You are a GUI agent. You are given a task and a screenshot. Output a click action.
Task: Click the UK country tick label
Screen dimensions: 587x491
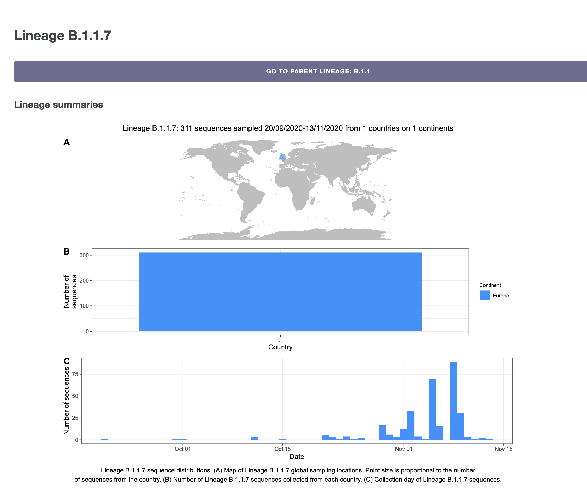[x=279, y=340]
